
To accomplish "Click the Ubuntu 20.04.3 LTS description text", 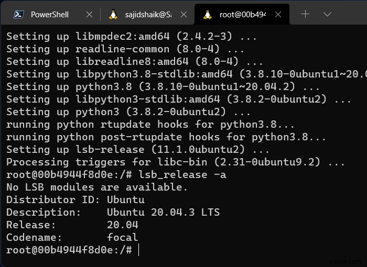I will [x=163, y=213].
